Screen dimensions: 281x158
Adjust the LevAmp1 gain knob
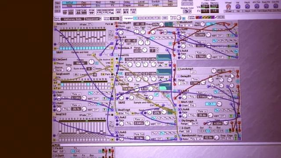pyautogui.click(x=214, y=71)
